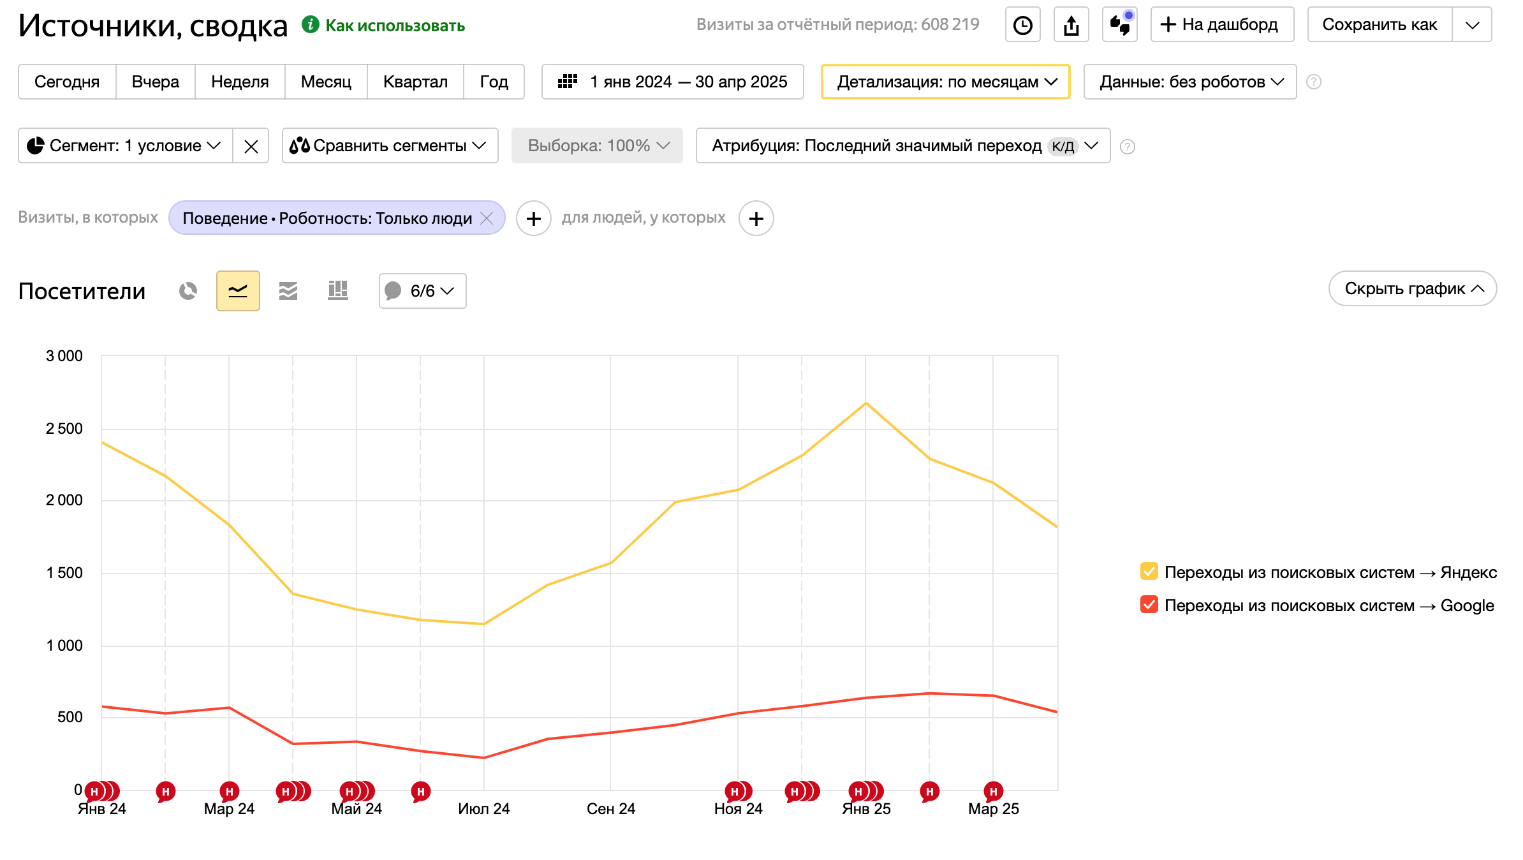Click the На дашборд button

point(1222,25)
